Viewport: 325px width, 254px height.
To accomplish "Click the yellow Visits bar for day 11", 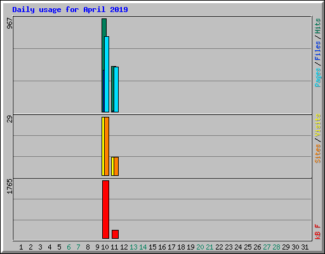I will 112,166.
